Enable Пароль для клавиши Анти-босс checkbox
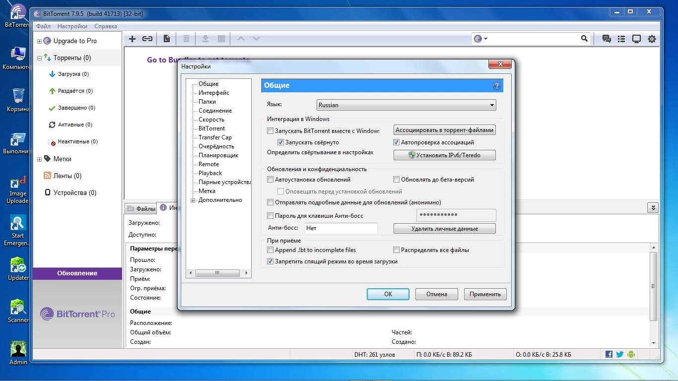Image resolution: width=678 pixels, height=381 pixels. pyautogui.click(x=271, y=216)
